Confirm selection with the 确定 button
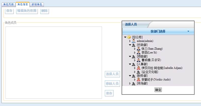The height and width of the screenshot is (106, 201). pos(158,90)
